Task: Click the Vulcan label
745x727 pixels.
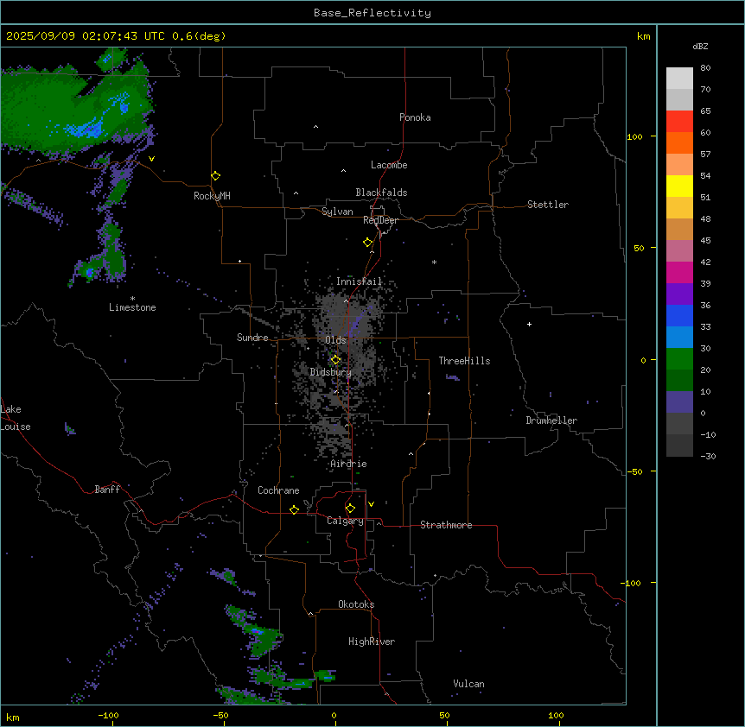Action: coord(468,684)
